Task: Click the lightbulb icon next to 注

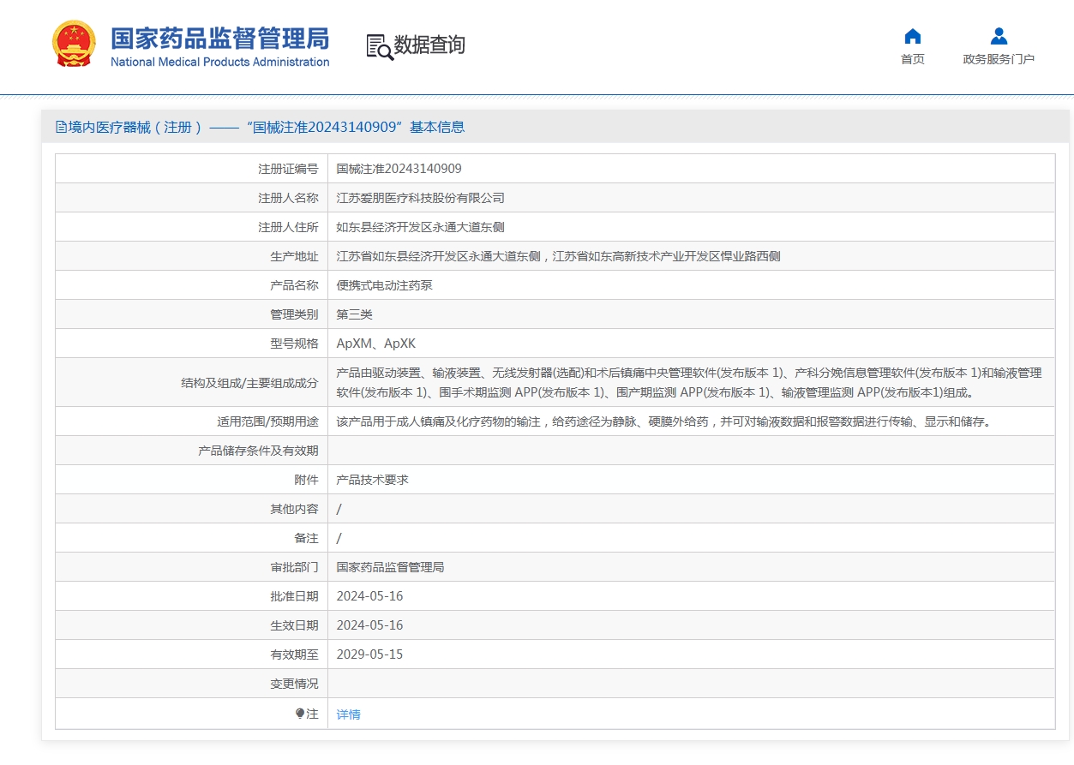Action: click(x=299, y=714)
